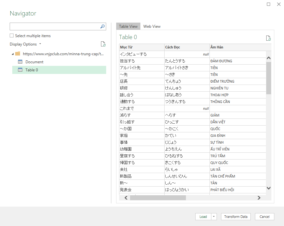Click the folder icon of the URL source
The height and width of the screenshot is (226, 284).
18,54
